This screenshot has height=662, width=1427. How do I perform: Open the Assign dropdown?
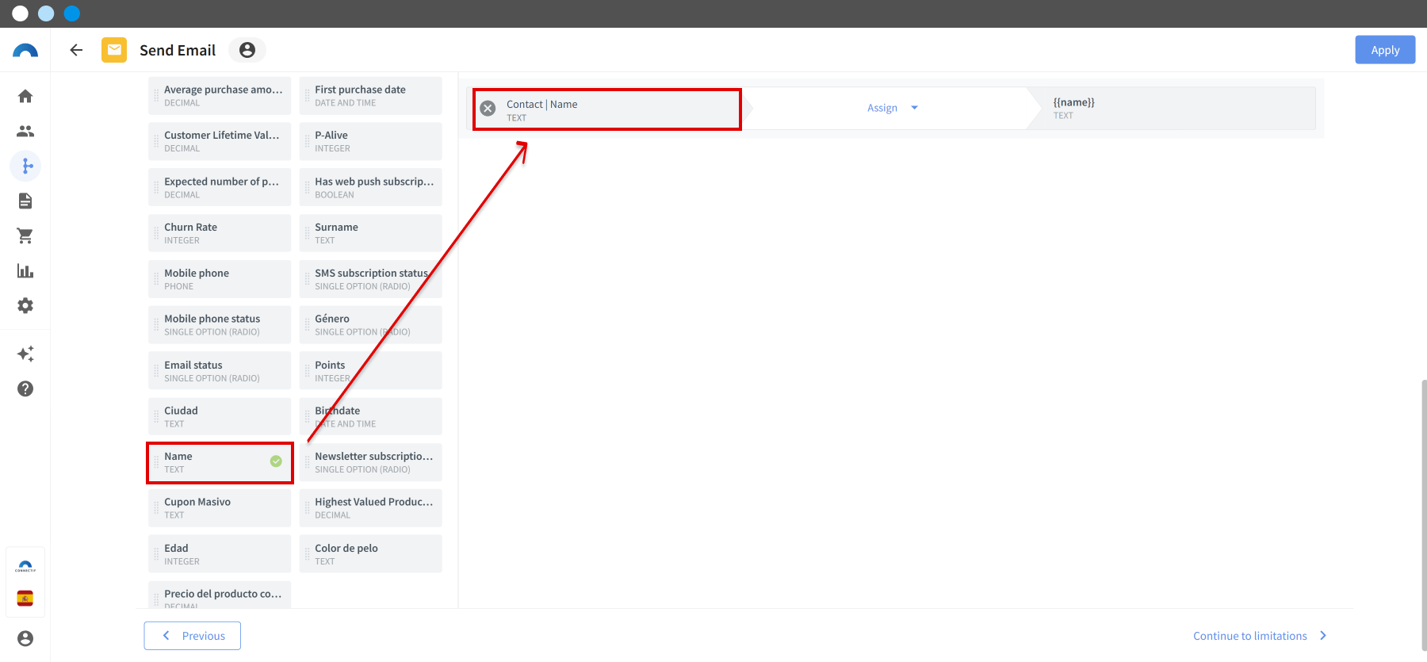tap(892, 108)
